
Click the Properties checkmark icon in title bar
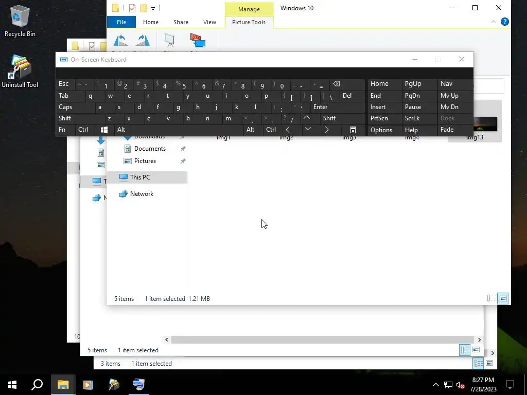pyautogui.click(x=132, y=8)
